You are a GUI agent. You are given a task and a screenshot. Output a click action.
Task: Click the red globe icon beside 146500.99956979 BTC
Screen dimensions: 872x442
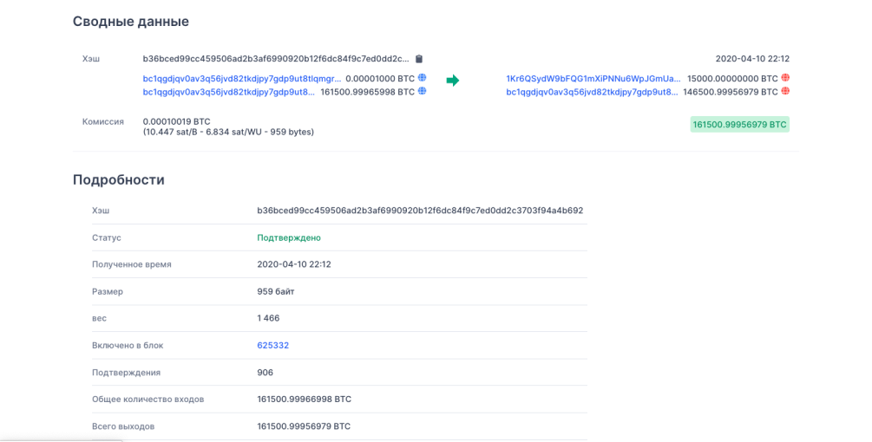pos(785,91)
